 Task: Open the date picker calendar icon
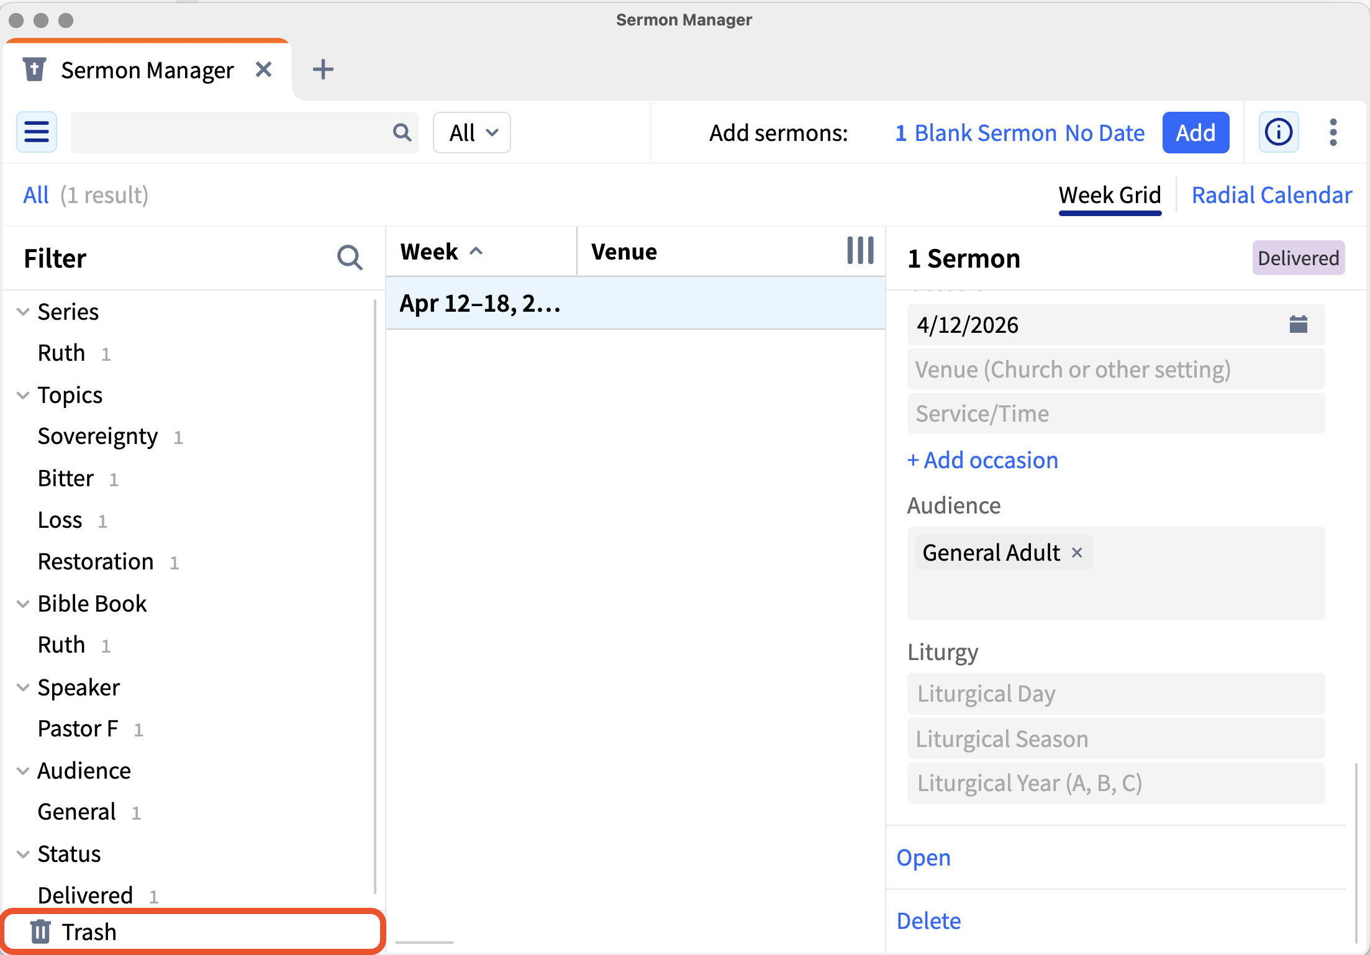(1299, 324)
